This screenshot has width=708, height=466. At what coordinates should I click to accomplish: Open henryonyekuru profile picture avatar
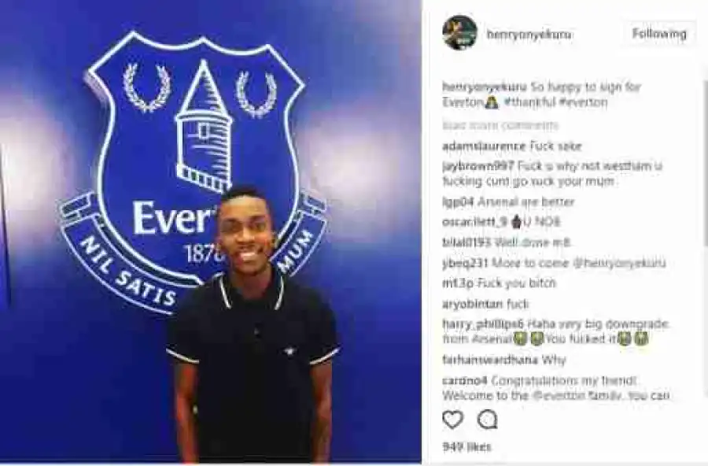459,33
